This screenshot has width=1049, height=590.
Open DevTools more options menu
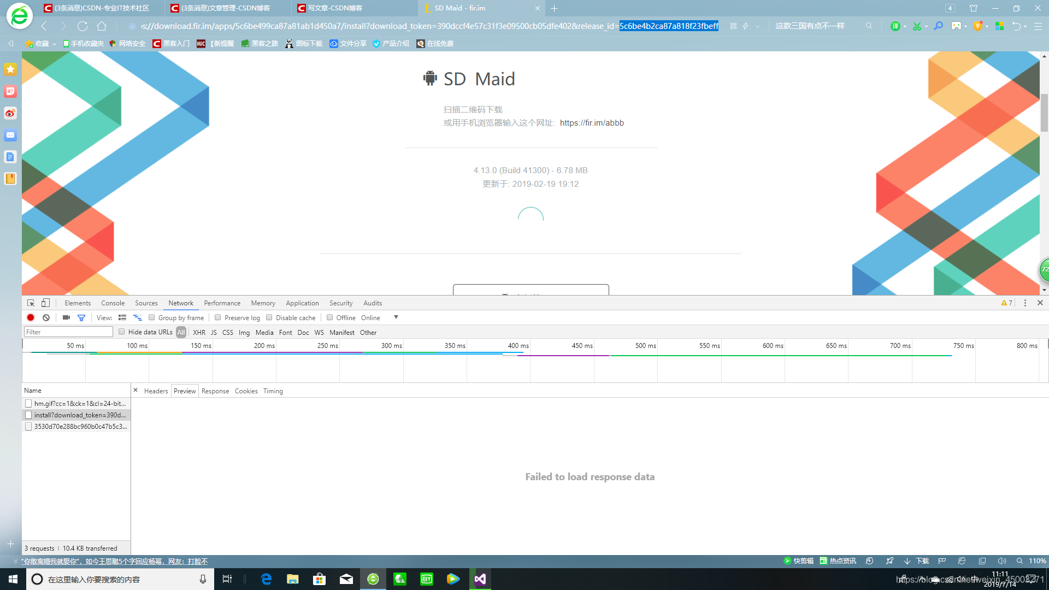[1025, 303]
